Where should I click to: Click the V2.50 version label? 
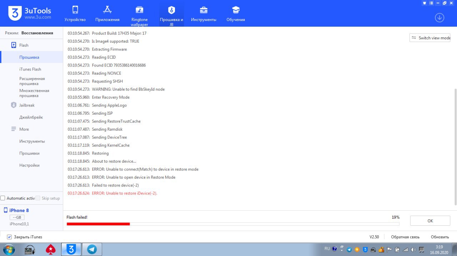point(374,237)
